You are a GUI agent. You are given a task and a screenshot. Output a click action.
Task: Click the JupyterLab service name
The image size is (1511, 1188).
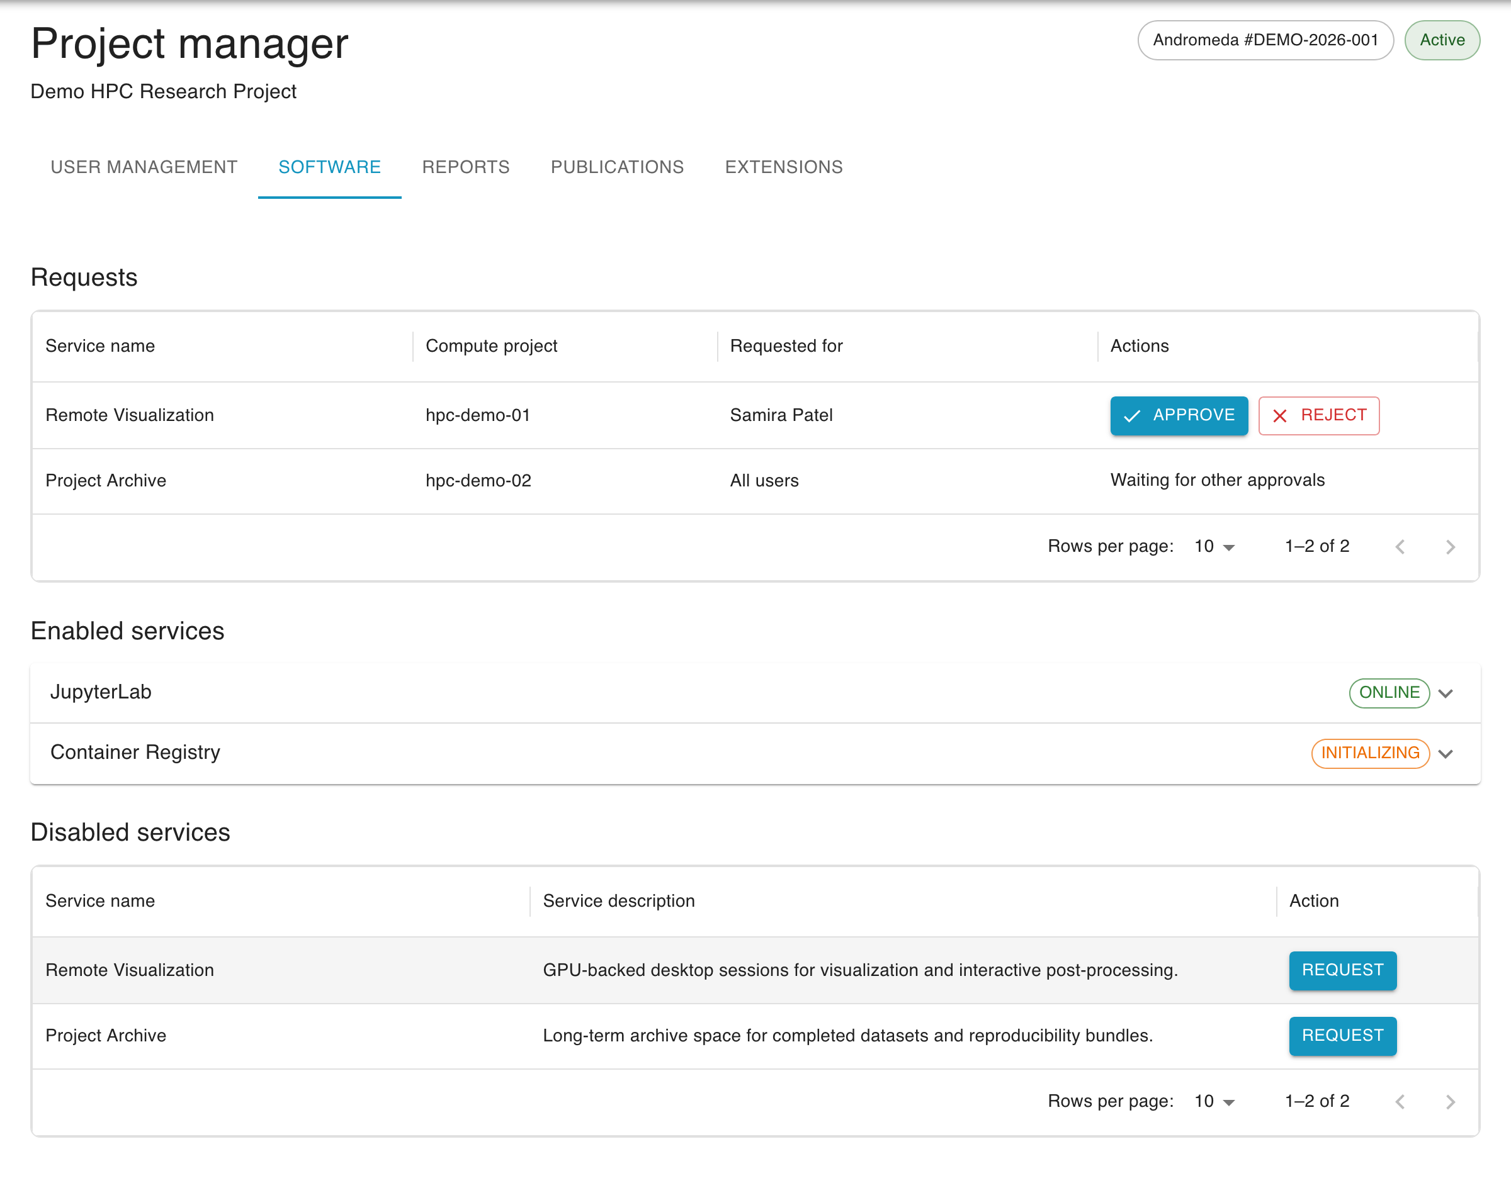[101, 692]
